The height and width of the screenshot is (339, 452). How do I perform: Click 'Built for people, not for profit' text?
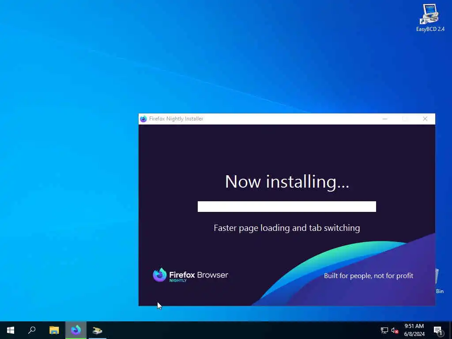[369, 276]
